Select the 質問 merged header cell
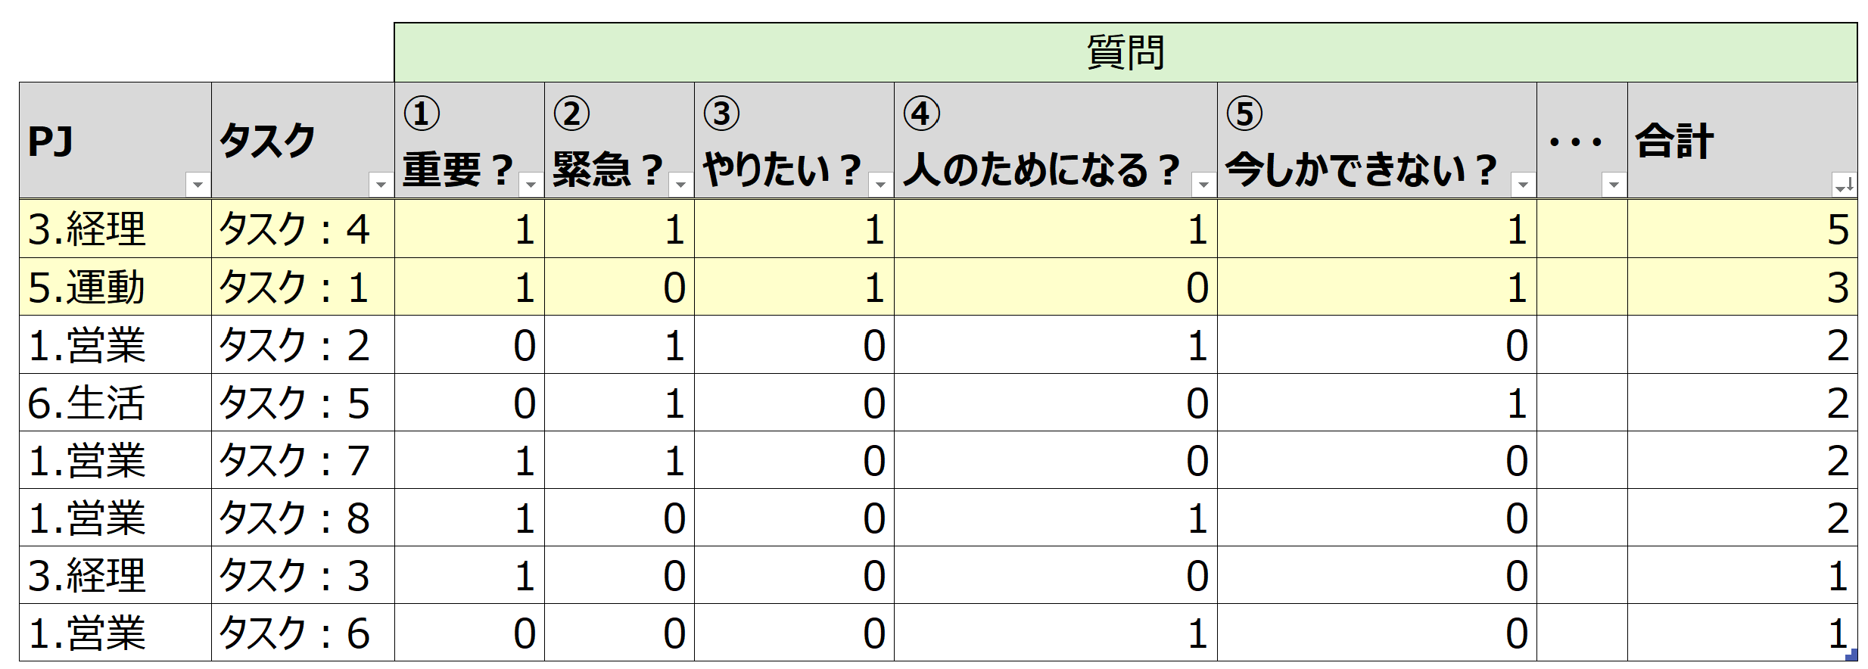Viewport: 1868px width, 669px height. coord(1125,52)
